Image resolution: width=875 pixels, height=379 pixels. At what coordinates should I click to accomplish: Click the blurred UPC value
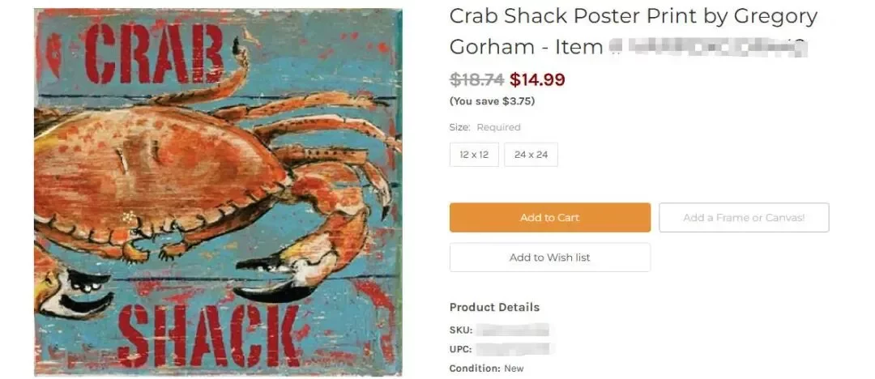click(512, 349)
